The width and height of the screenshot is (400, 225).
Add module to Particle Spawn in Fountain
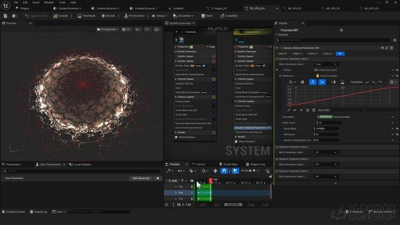(214, 79)
